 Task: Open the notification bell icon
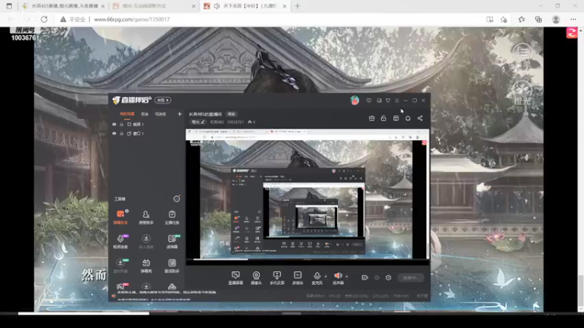click(408, 118)
